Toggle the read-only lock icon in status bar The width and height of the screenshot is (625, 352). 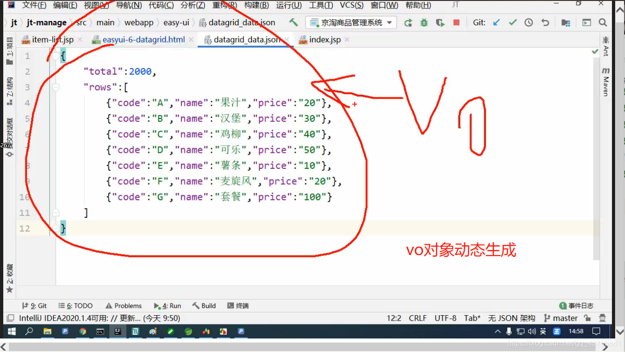(x=588, y=318)
